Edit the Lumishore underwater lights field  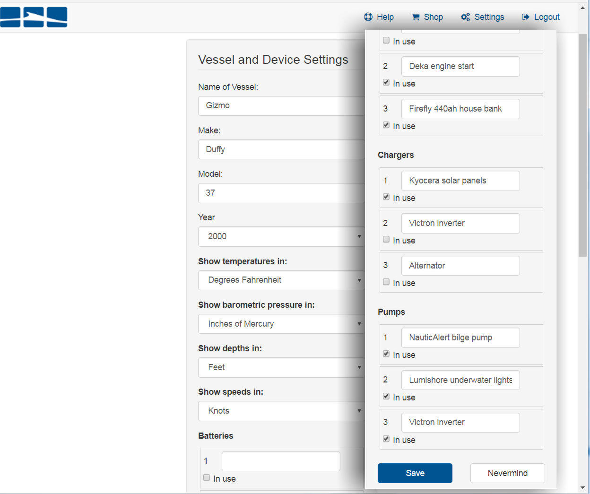click(x=460, y=380)
